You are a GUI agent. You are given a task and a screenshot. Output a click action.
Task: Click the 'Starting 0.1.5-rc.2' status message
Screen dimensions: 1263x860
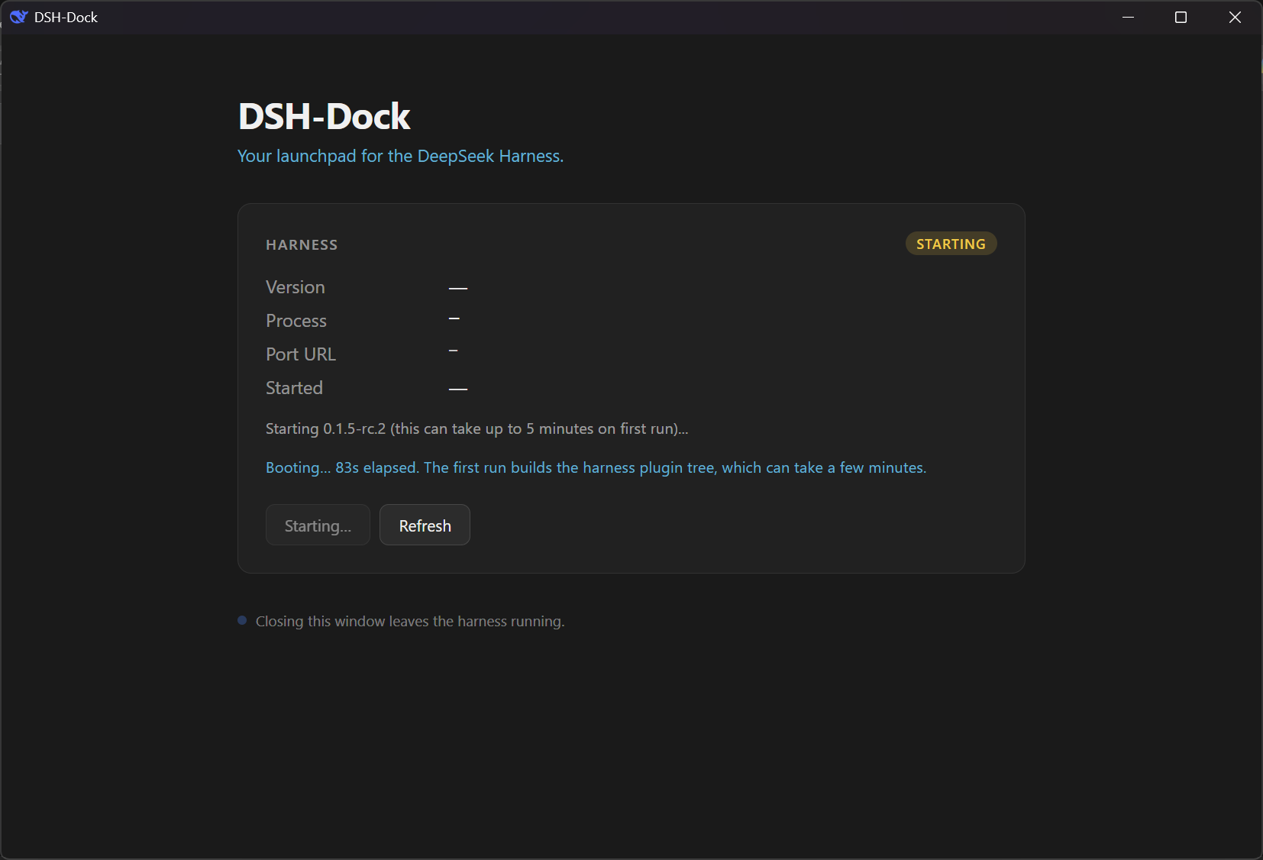click(x=477, y=428)
